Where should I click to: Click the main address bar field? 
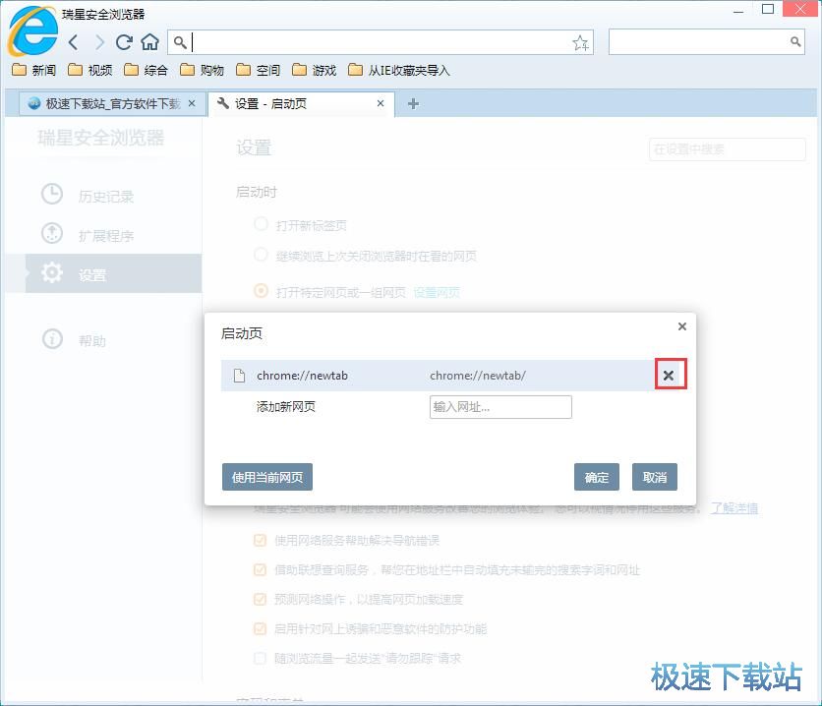click(x=381, y=42)
